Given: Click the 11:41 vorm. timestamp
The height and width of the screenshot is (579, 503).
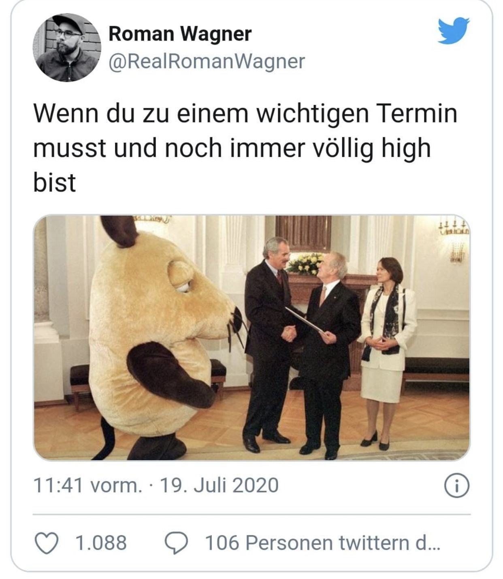Looking at the screenshot, I should 87,486.
